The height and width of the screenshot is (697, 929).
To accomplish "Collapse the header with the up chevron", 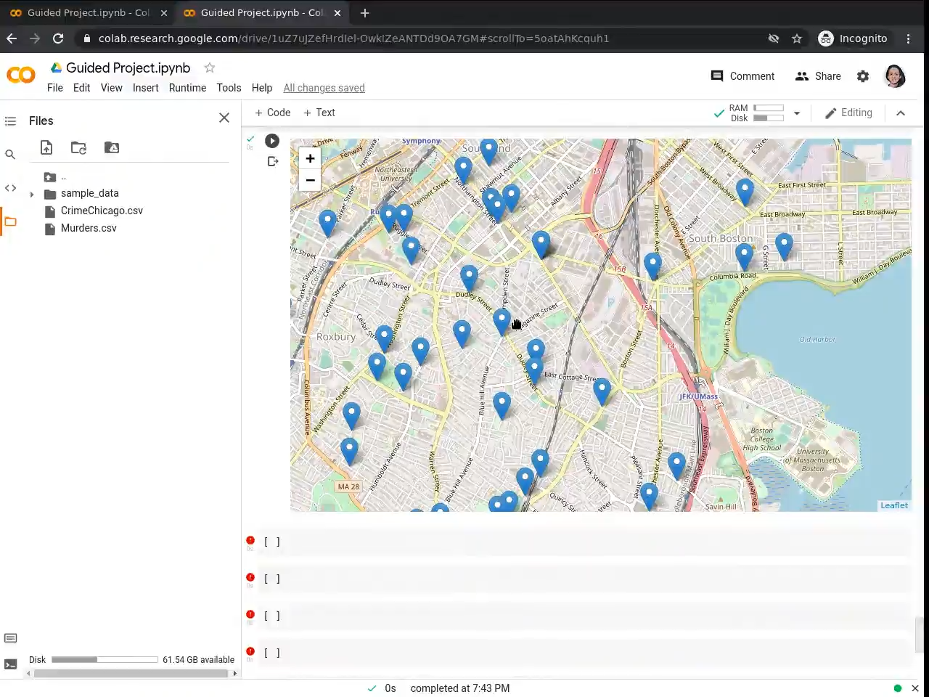I will point(901,113).
